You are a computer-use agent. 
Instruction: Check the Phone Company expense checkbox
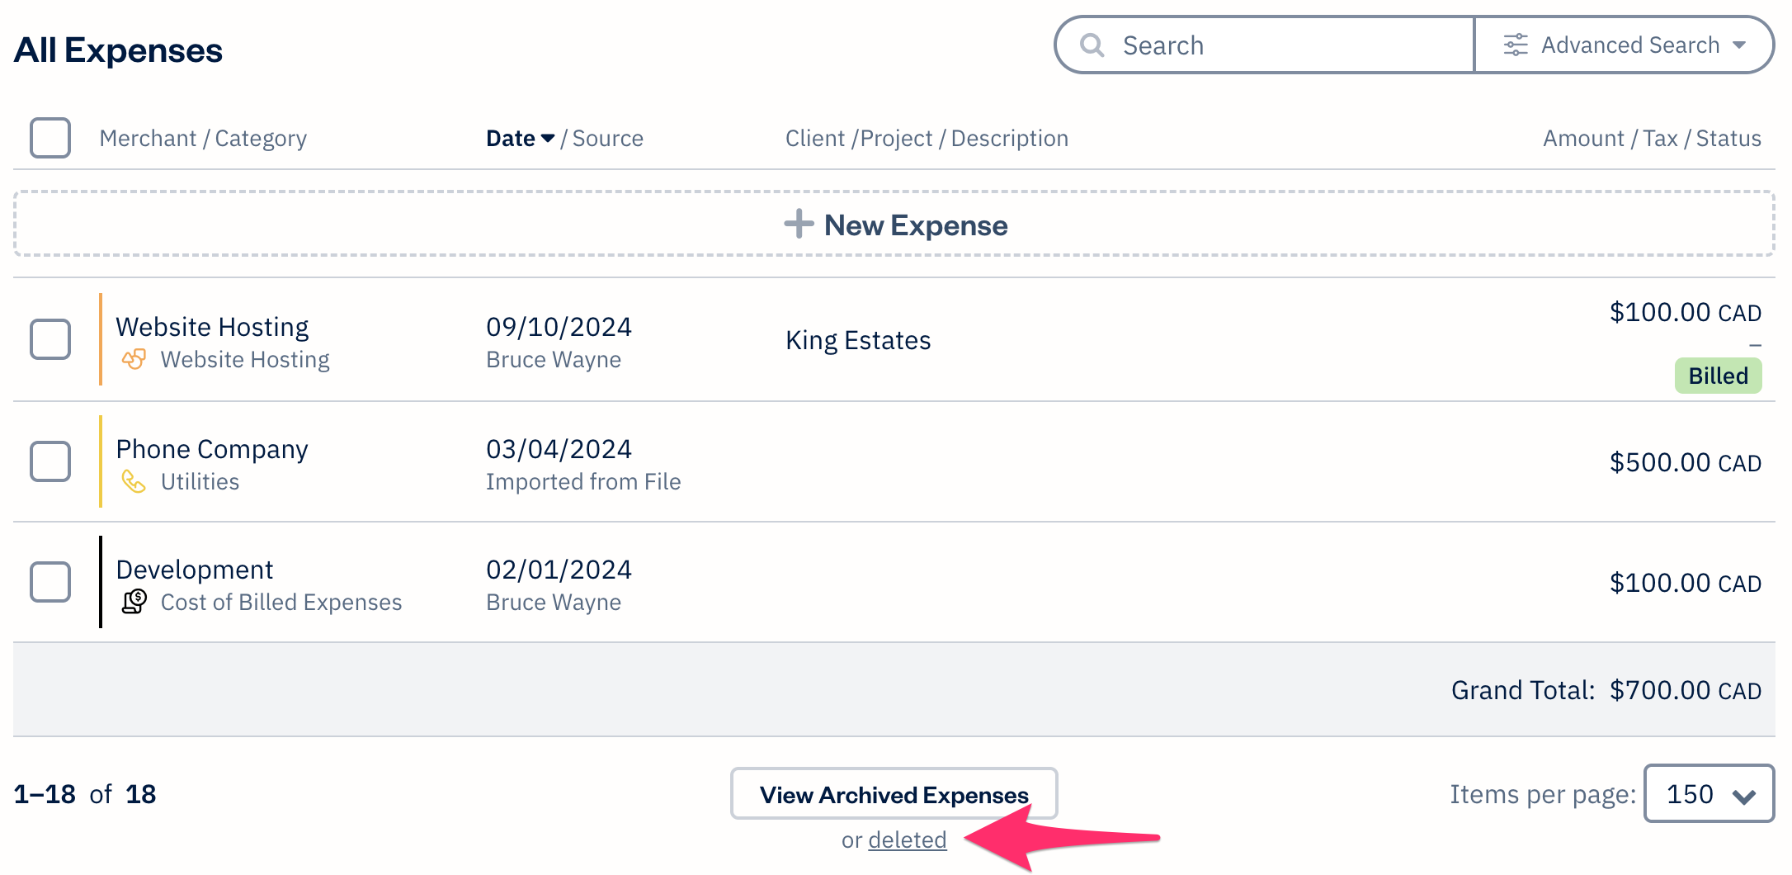(50, 462)
